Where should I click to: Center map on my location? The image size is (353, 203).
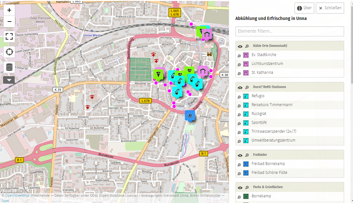pyautogui.click(x=9, y=52)
